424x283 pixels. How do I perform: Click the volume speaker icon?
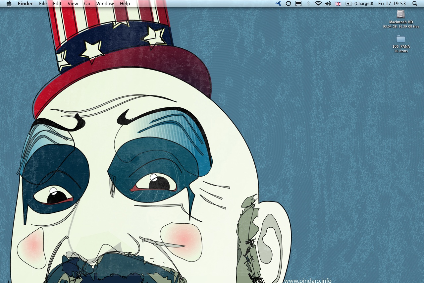(328, 3)
